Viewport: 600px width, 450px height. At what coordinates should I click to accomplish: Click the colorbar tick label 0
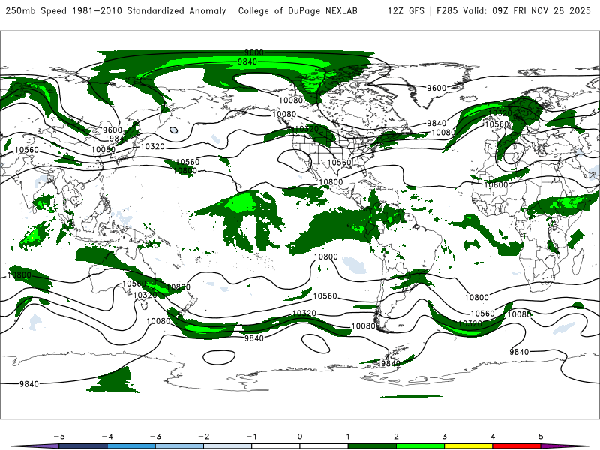(x=299, y=436)
